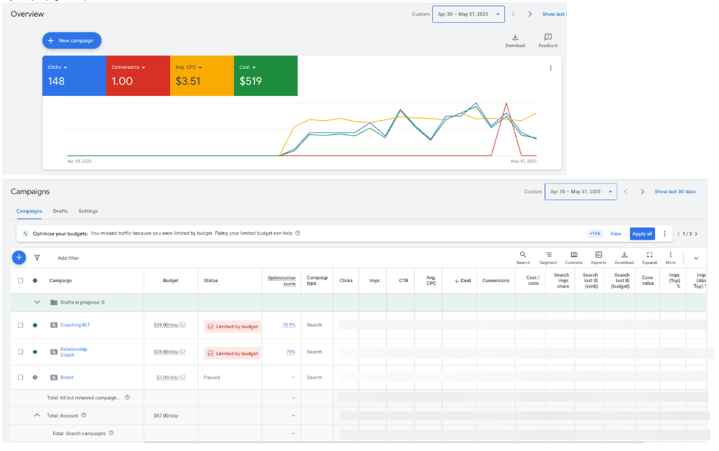
Task: Open the Segment tool in the table toolbar
Action: pos(548,255)
